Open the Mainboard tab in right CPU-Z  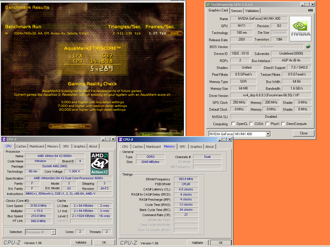153,147
